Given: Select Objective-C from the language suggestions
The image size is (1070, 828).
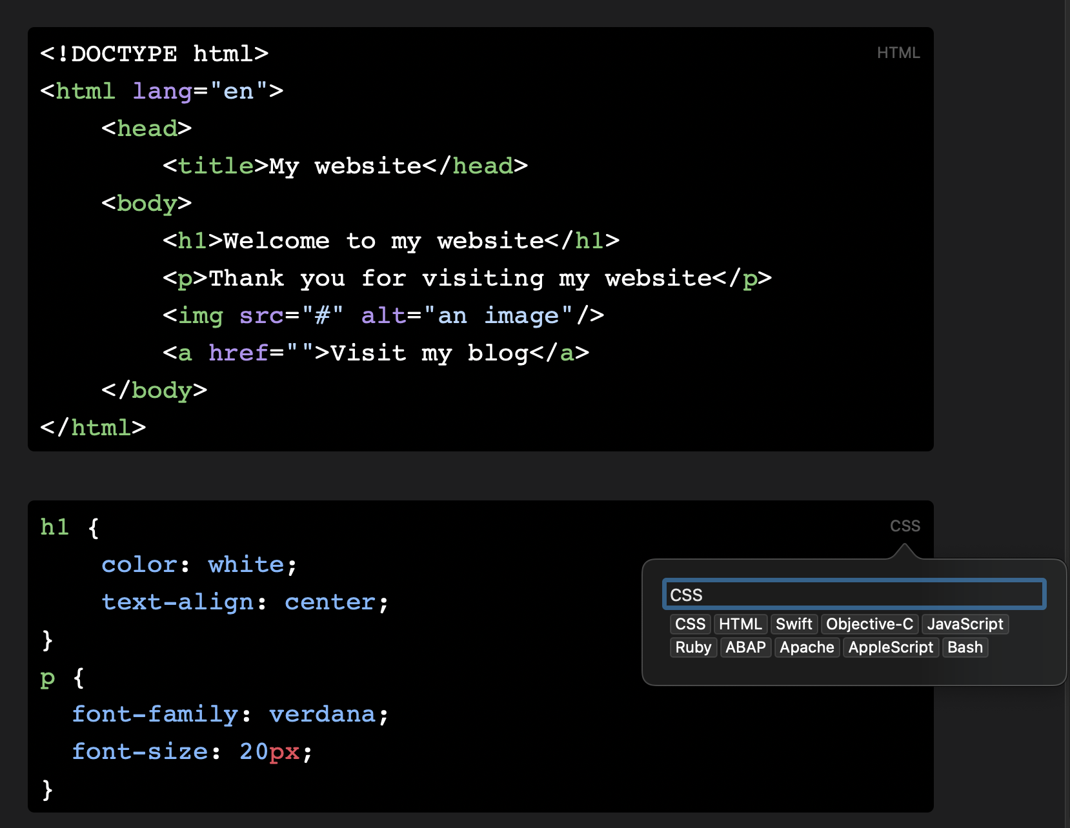Looking at the screenshot, I should coord(869,624).
